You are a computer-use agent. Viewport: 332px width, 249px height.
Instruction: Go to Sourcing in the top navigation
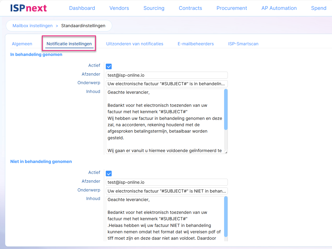click(x=154, y=8)
